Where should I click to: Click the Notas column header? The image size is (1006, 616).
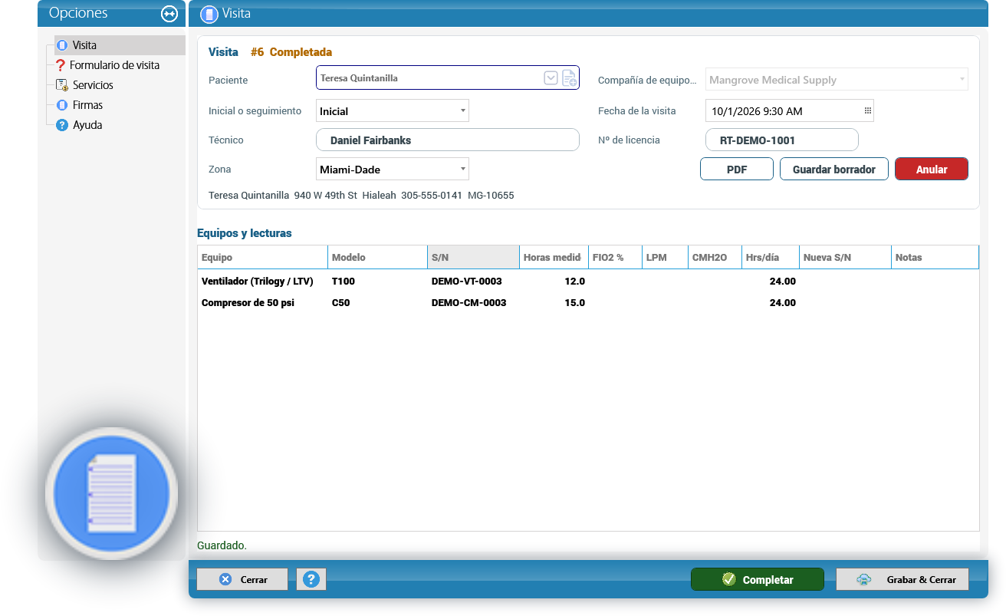click(x=935, y=257)
